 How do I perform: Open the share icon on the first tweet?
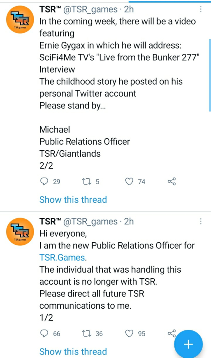(x=172, y=181)
